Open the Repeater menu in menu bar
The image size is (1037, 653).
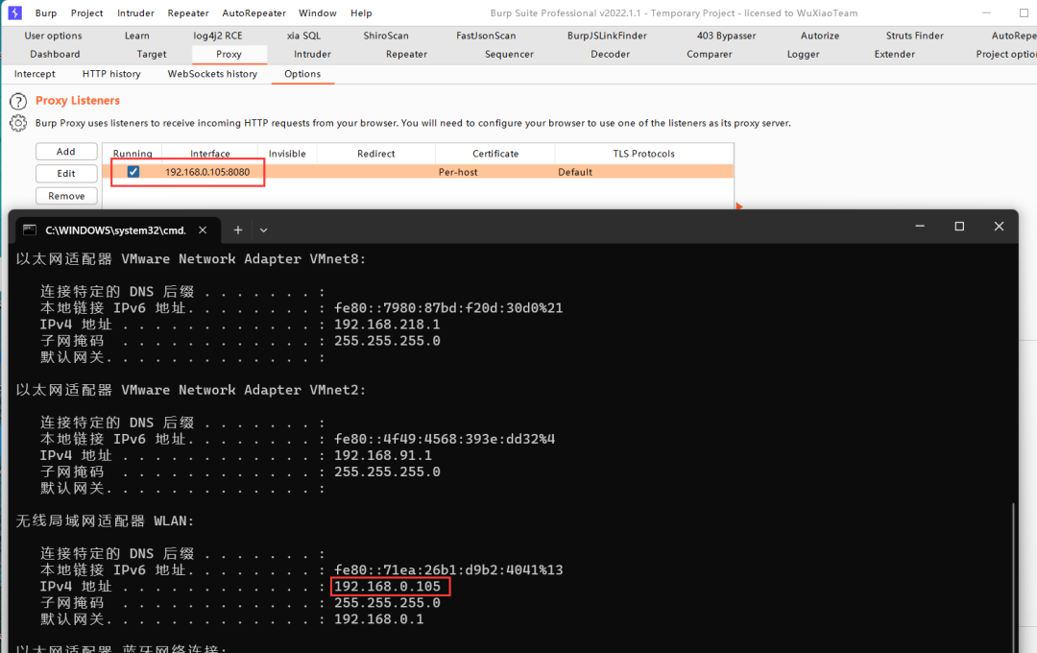(x=188, y=12)
